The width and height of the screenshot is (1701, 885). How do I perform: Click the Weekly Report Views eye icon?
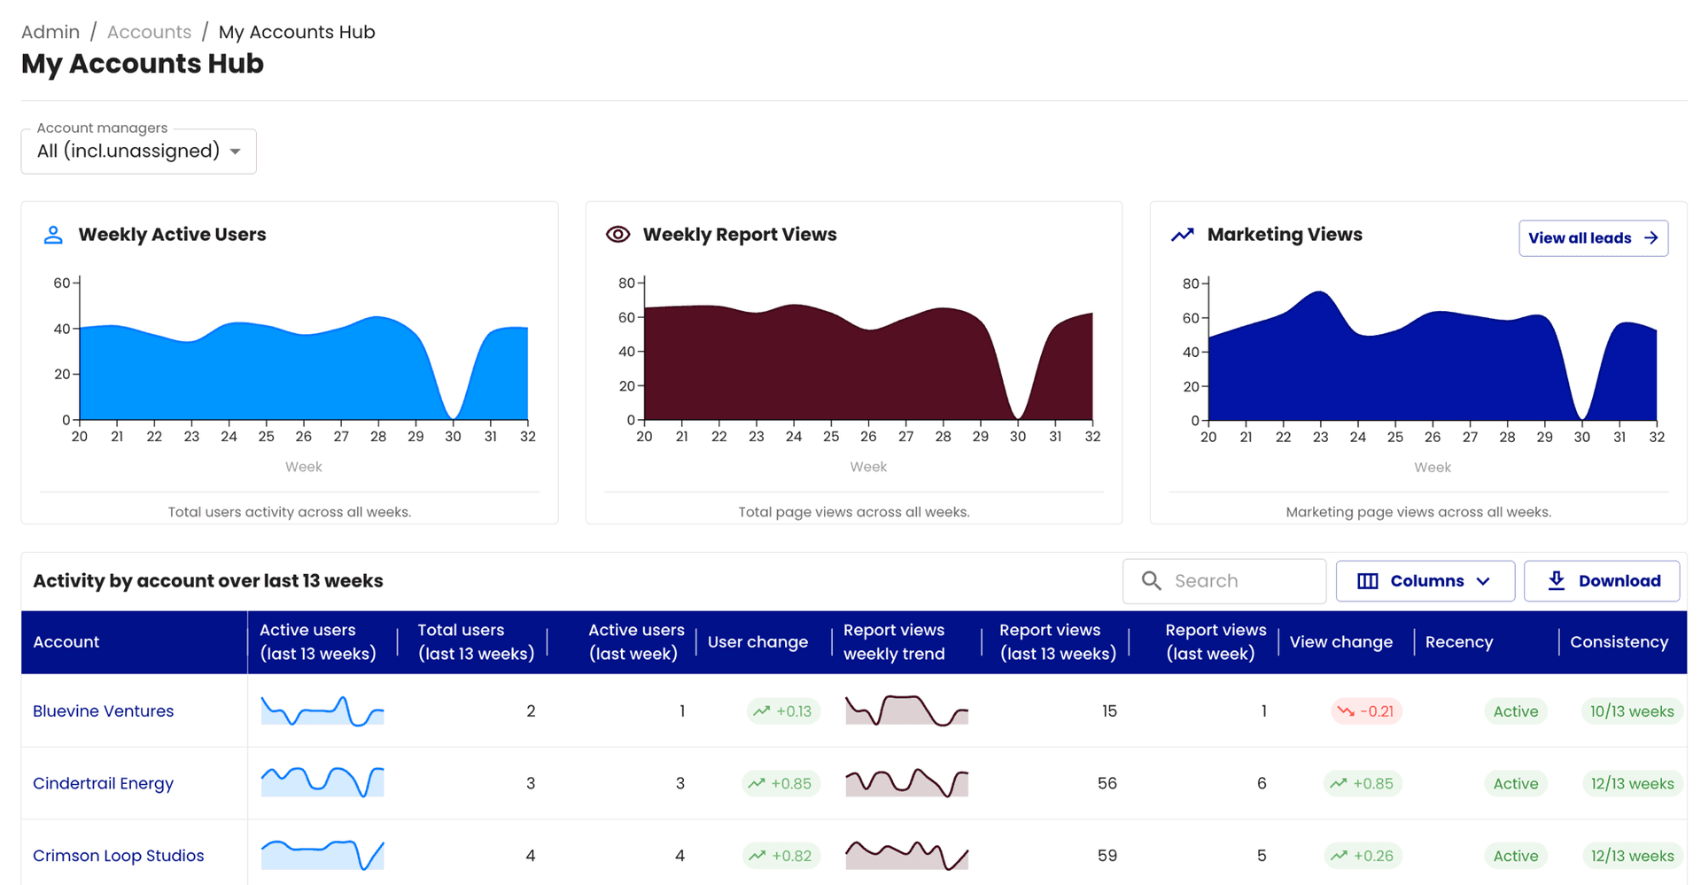coord(617,235)
